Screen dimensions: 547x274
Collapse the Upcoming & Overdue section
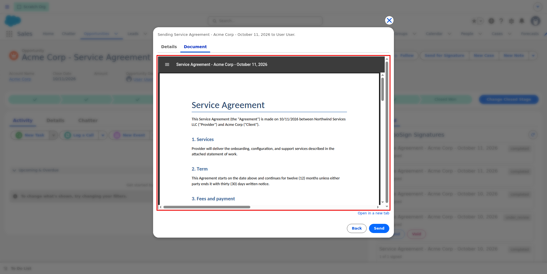[x=14, y=170]
